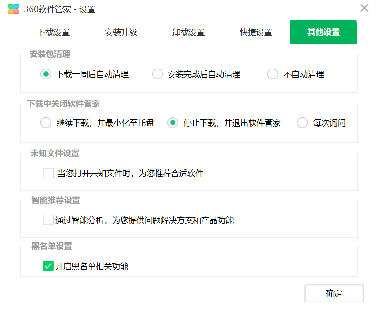Image resolution: width=378 pixels, height=311 pixels.
Task: Choose 安装完成后自动清理 radio option
Action: click(x=157, y=74)
